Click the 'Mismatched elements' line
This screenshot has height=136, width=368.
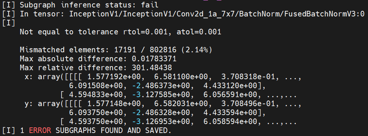tap(116, 50)
